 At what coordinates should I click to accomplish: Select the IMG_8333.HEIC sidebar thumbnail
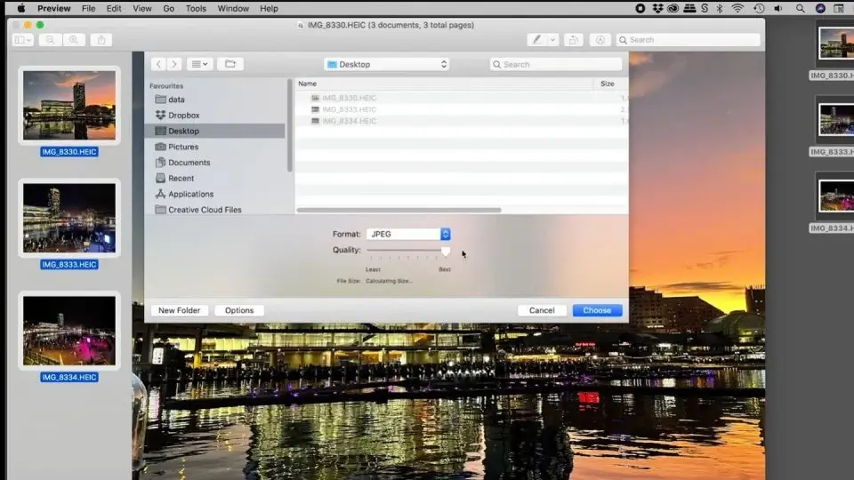click(x=69, y=219)
